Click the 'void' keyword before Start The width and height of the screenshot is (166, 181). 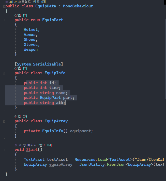point(19,150)
